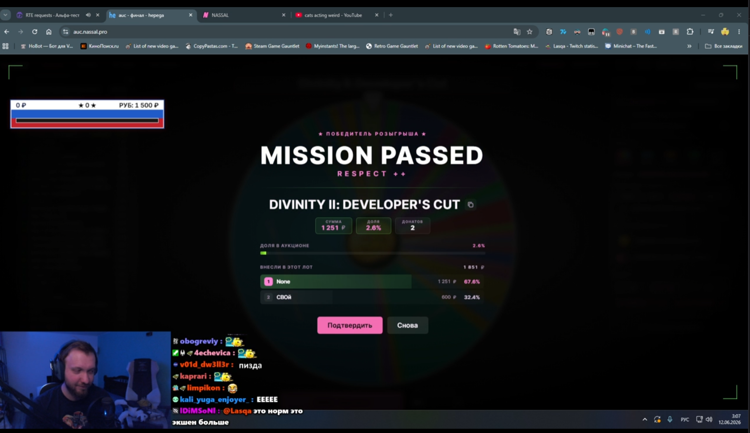Reload the auc.nassal.pro page
Image resolution: width=750 pixels, height=433 pixels.
tap(35, 32)
